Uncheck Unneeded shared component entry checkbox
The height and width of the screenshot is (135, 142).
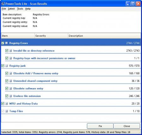7,81
